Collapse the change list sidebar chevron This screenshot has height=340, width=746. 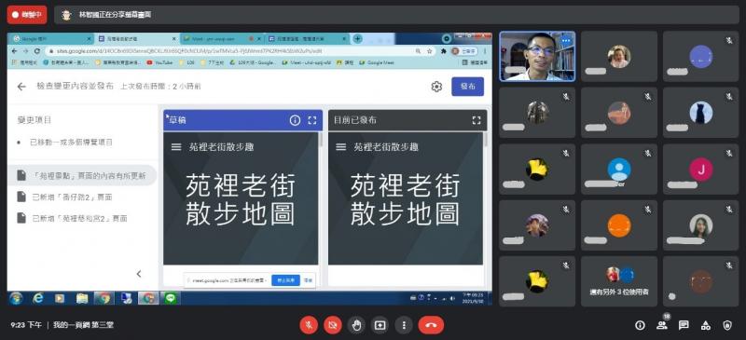click(x=139, y=274)
